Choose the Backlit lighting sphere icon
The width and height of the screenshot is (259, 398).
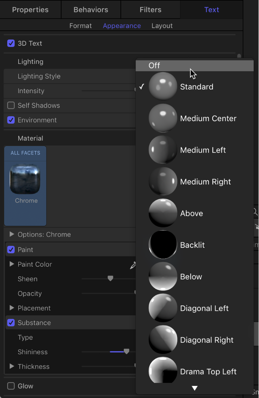[163, 245]
